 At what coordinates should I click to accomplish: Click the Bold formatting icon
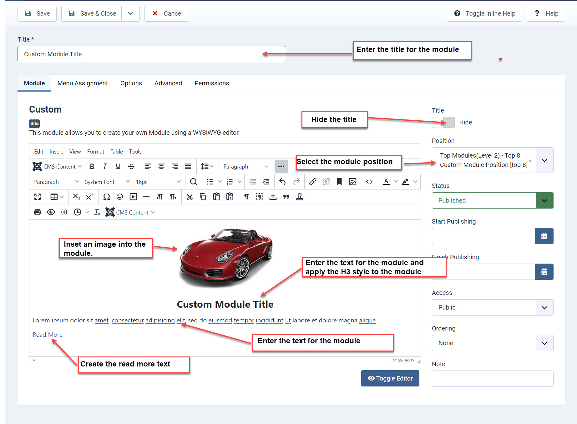tap(92, 166)
